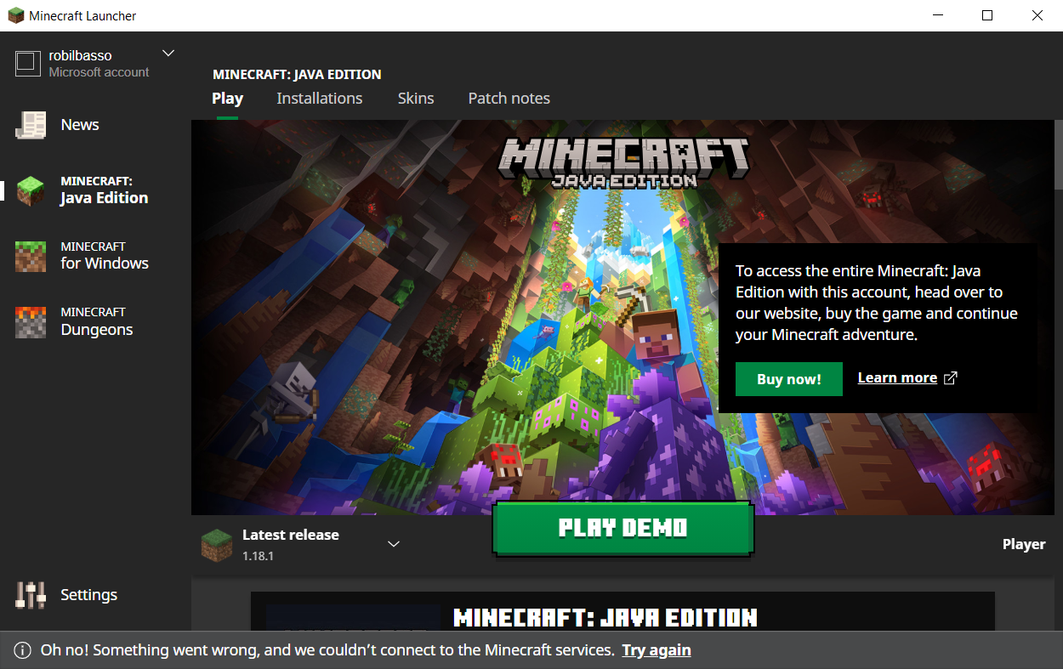Viewport: 1063px width, 669px height.
Task: Click the vertical scrollbar on the right edge
Action: click(1059, 156)
